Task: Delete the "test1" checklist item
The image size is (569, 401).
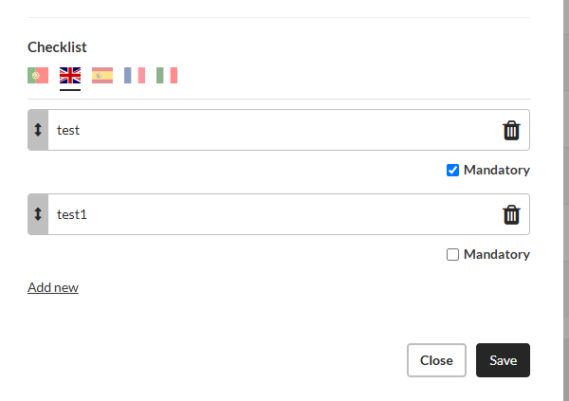Action: click(x=511, y=214)
